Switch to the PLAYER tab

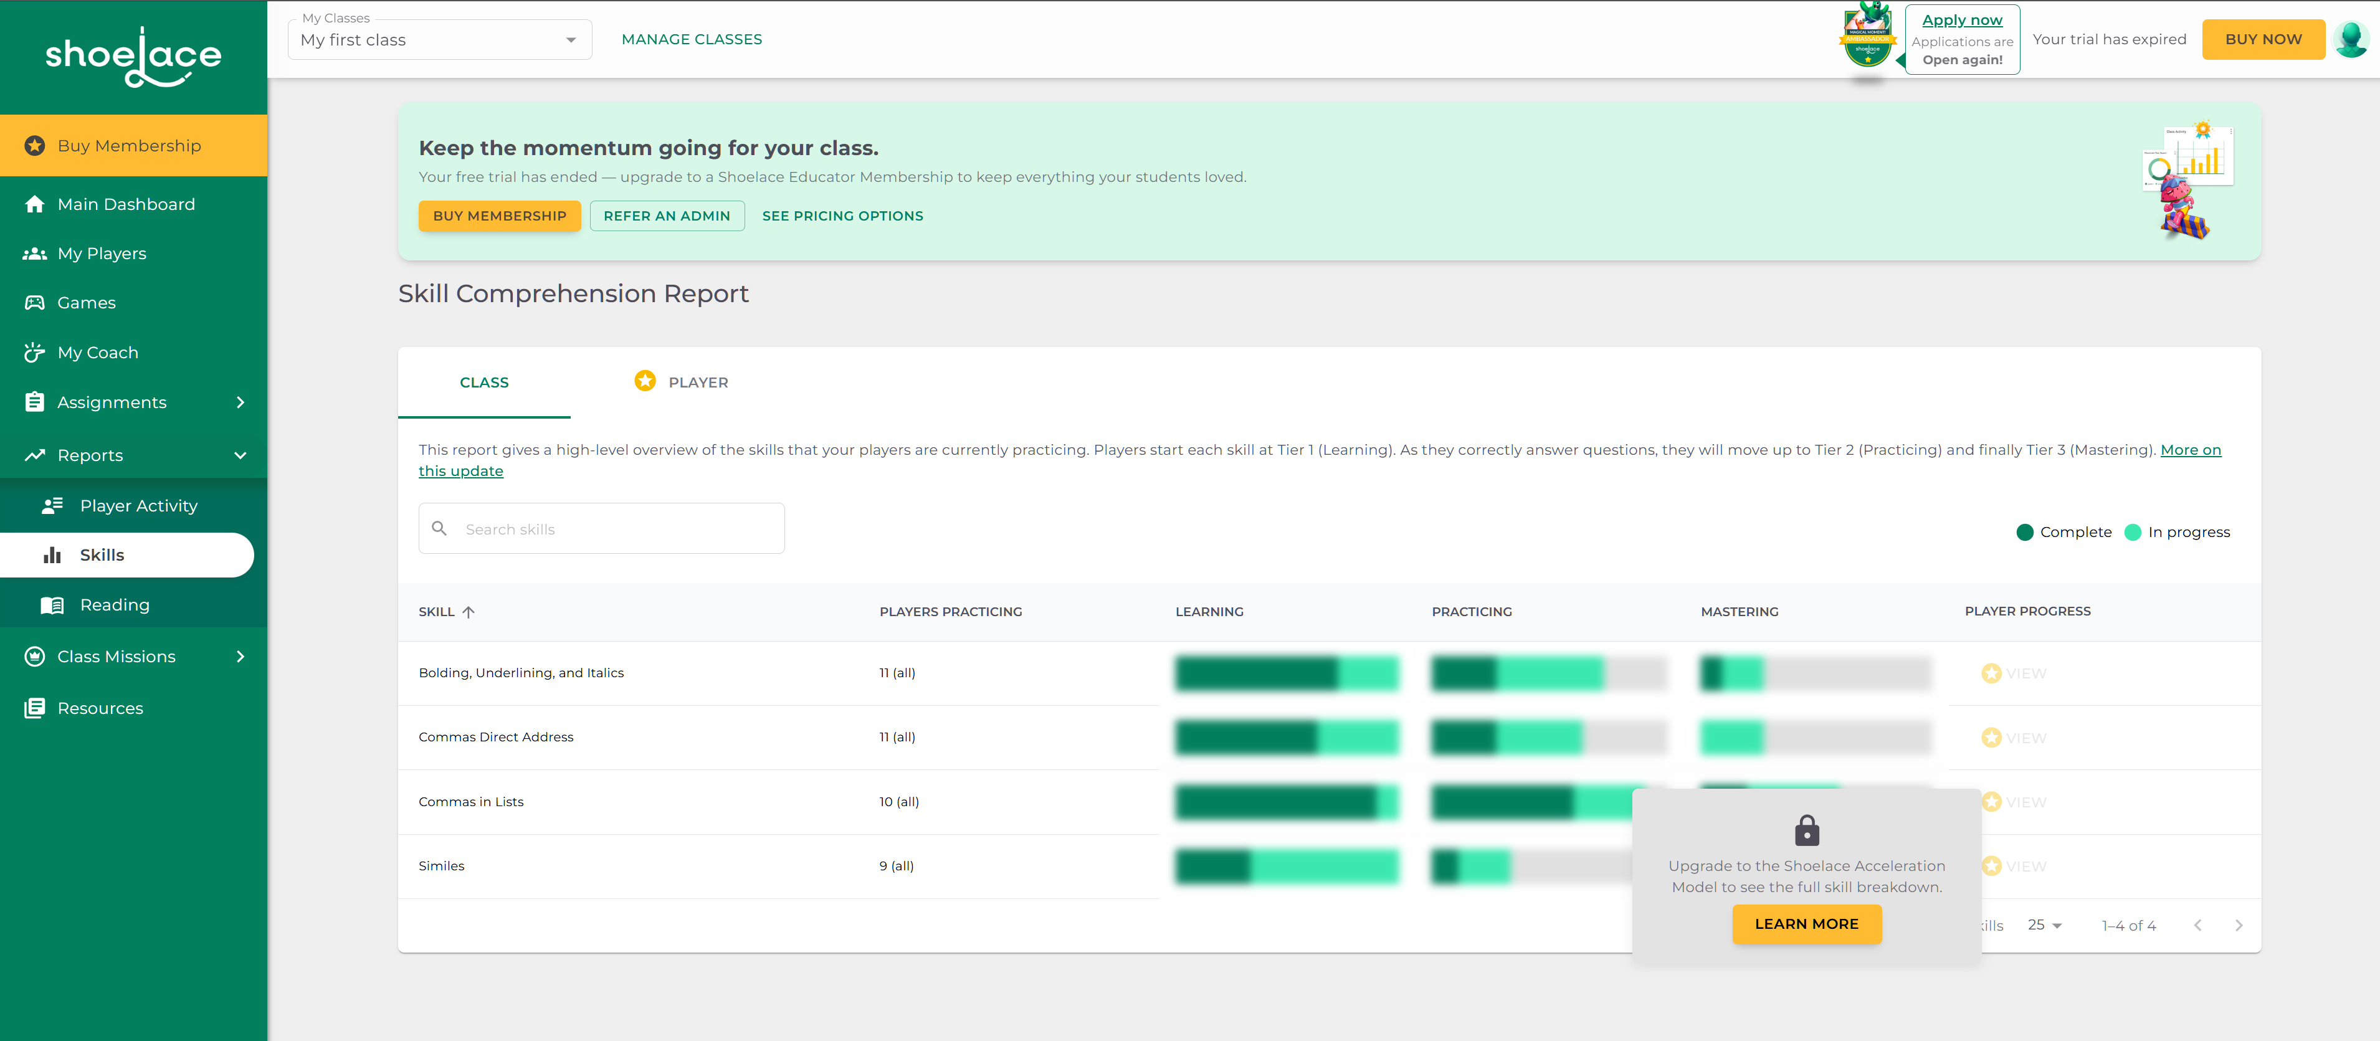pyautogui.click(x=682, y=383)
